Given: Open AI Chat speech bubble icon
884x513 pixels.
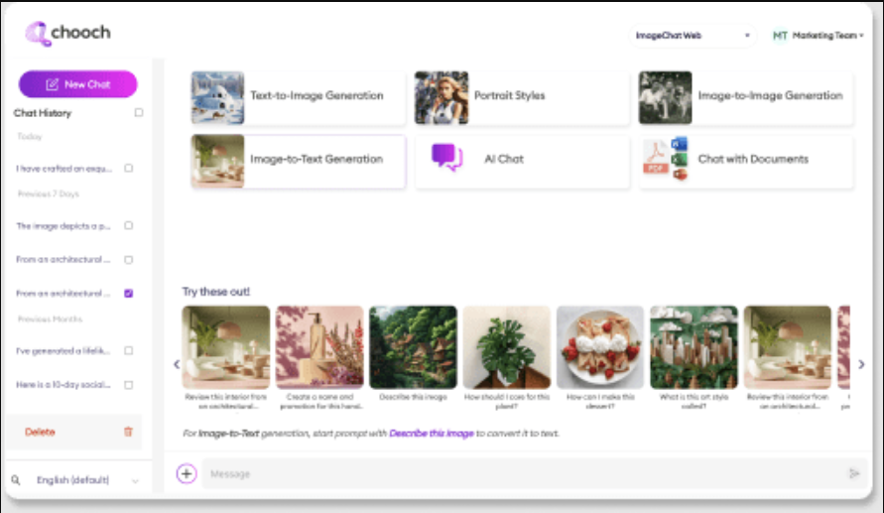Looking at the screenshot, I should pos(447,158).
